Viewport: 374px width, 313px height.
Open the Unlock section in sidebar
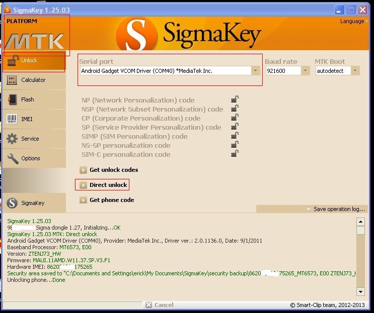[x=34, y=60]
